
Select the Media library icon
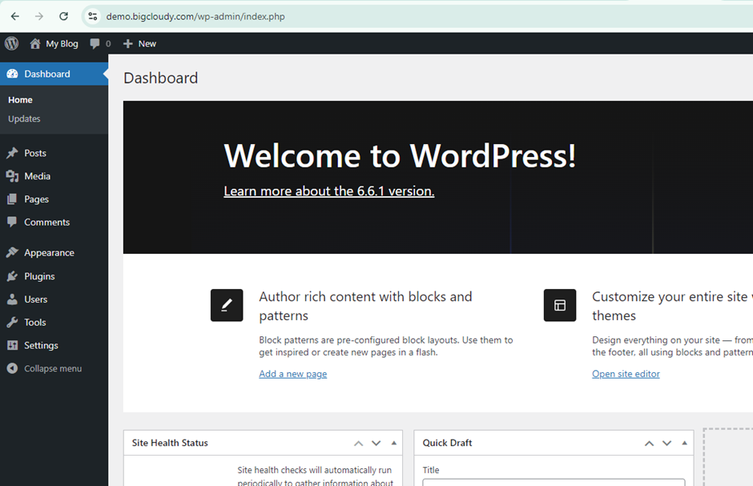tap(14, 176)
